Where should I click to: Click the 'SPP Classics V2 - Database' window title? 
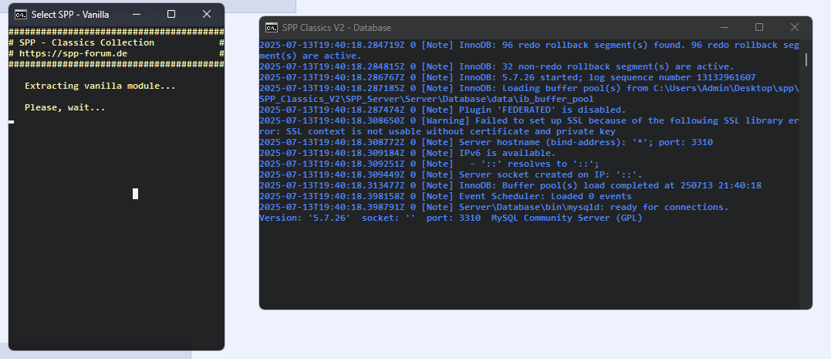coord(336,28)
